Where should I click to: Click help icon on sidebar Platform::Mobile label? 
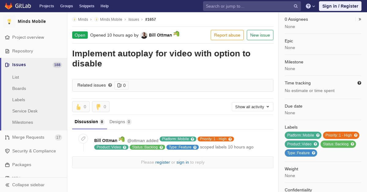click(318, 135)
